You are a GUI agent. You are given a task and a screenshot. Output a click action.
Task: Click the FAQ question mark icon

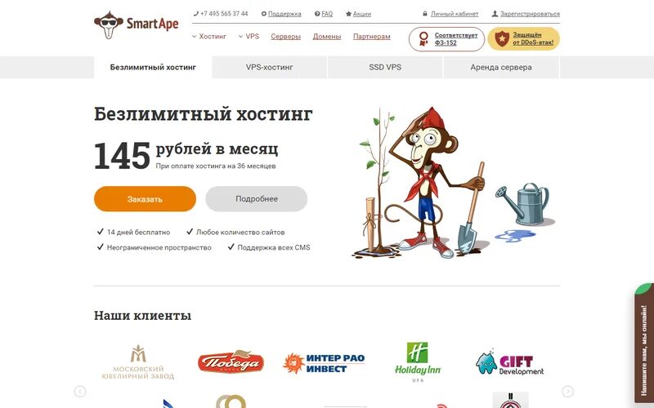317,14
